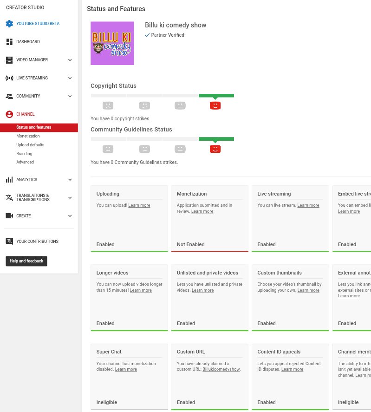Open YouTube Studio Beta
Viewport: 371px width, 412px height.
click(38, 24)
